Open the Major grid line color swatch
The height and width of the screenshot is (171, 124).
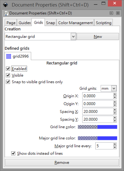point(98,138)
